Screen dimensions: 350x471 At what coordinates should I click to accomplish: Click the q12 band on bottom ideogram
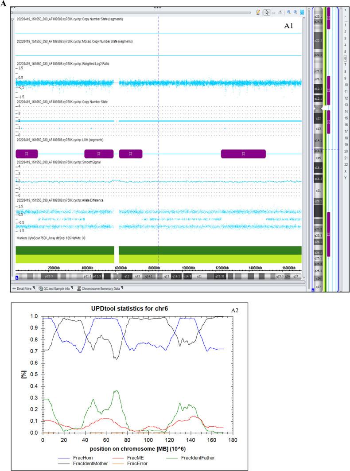point(127,276)
